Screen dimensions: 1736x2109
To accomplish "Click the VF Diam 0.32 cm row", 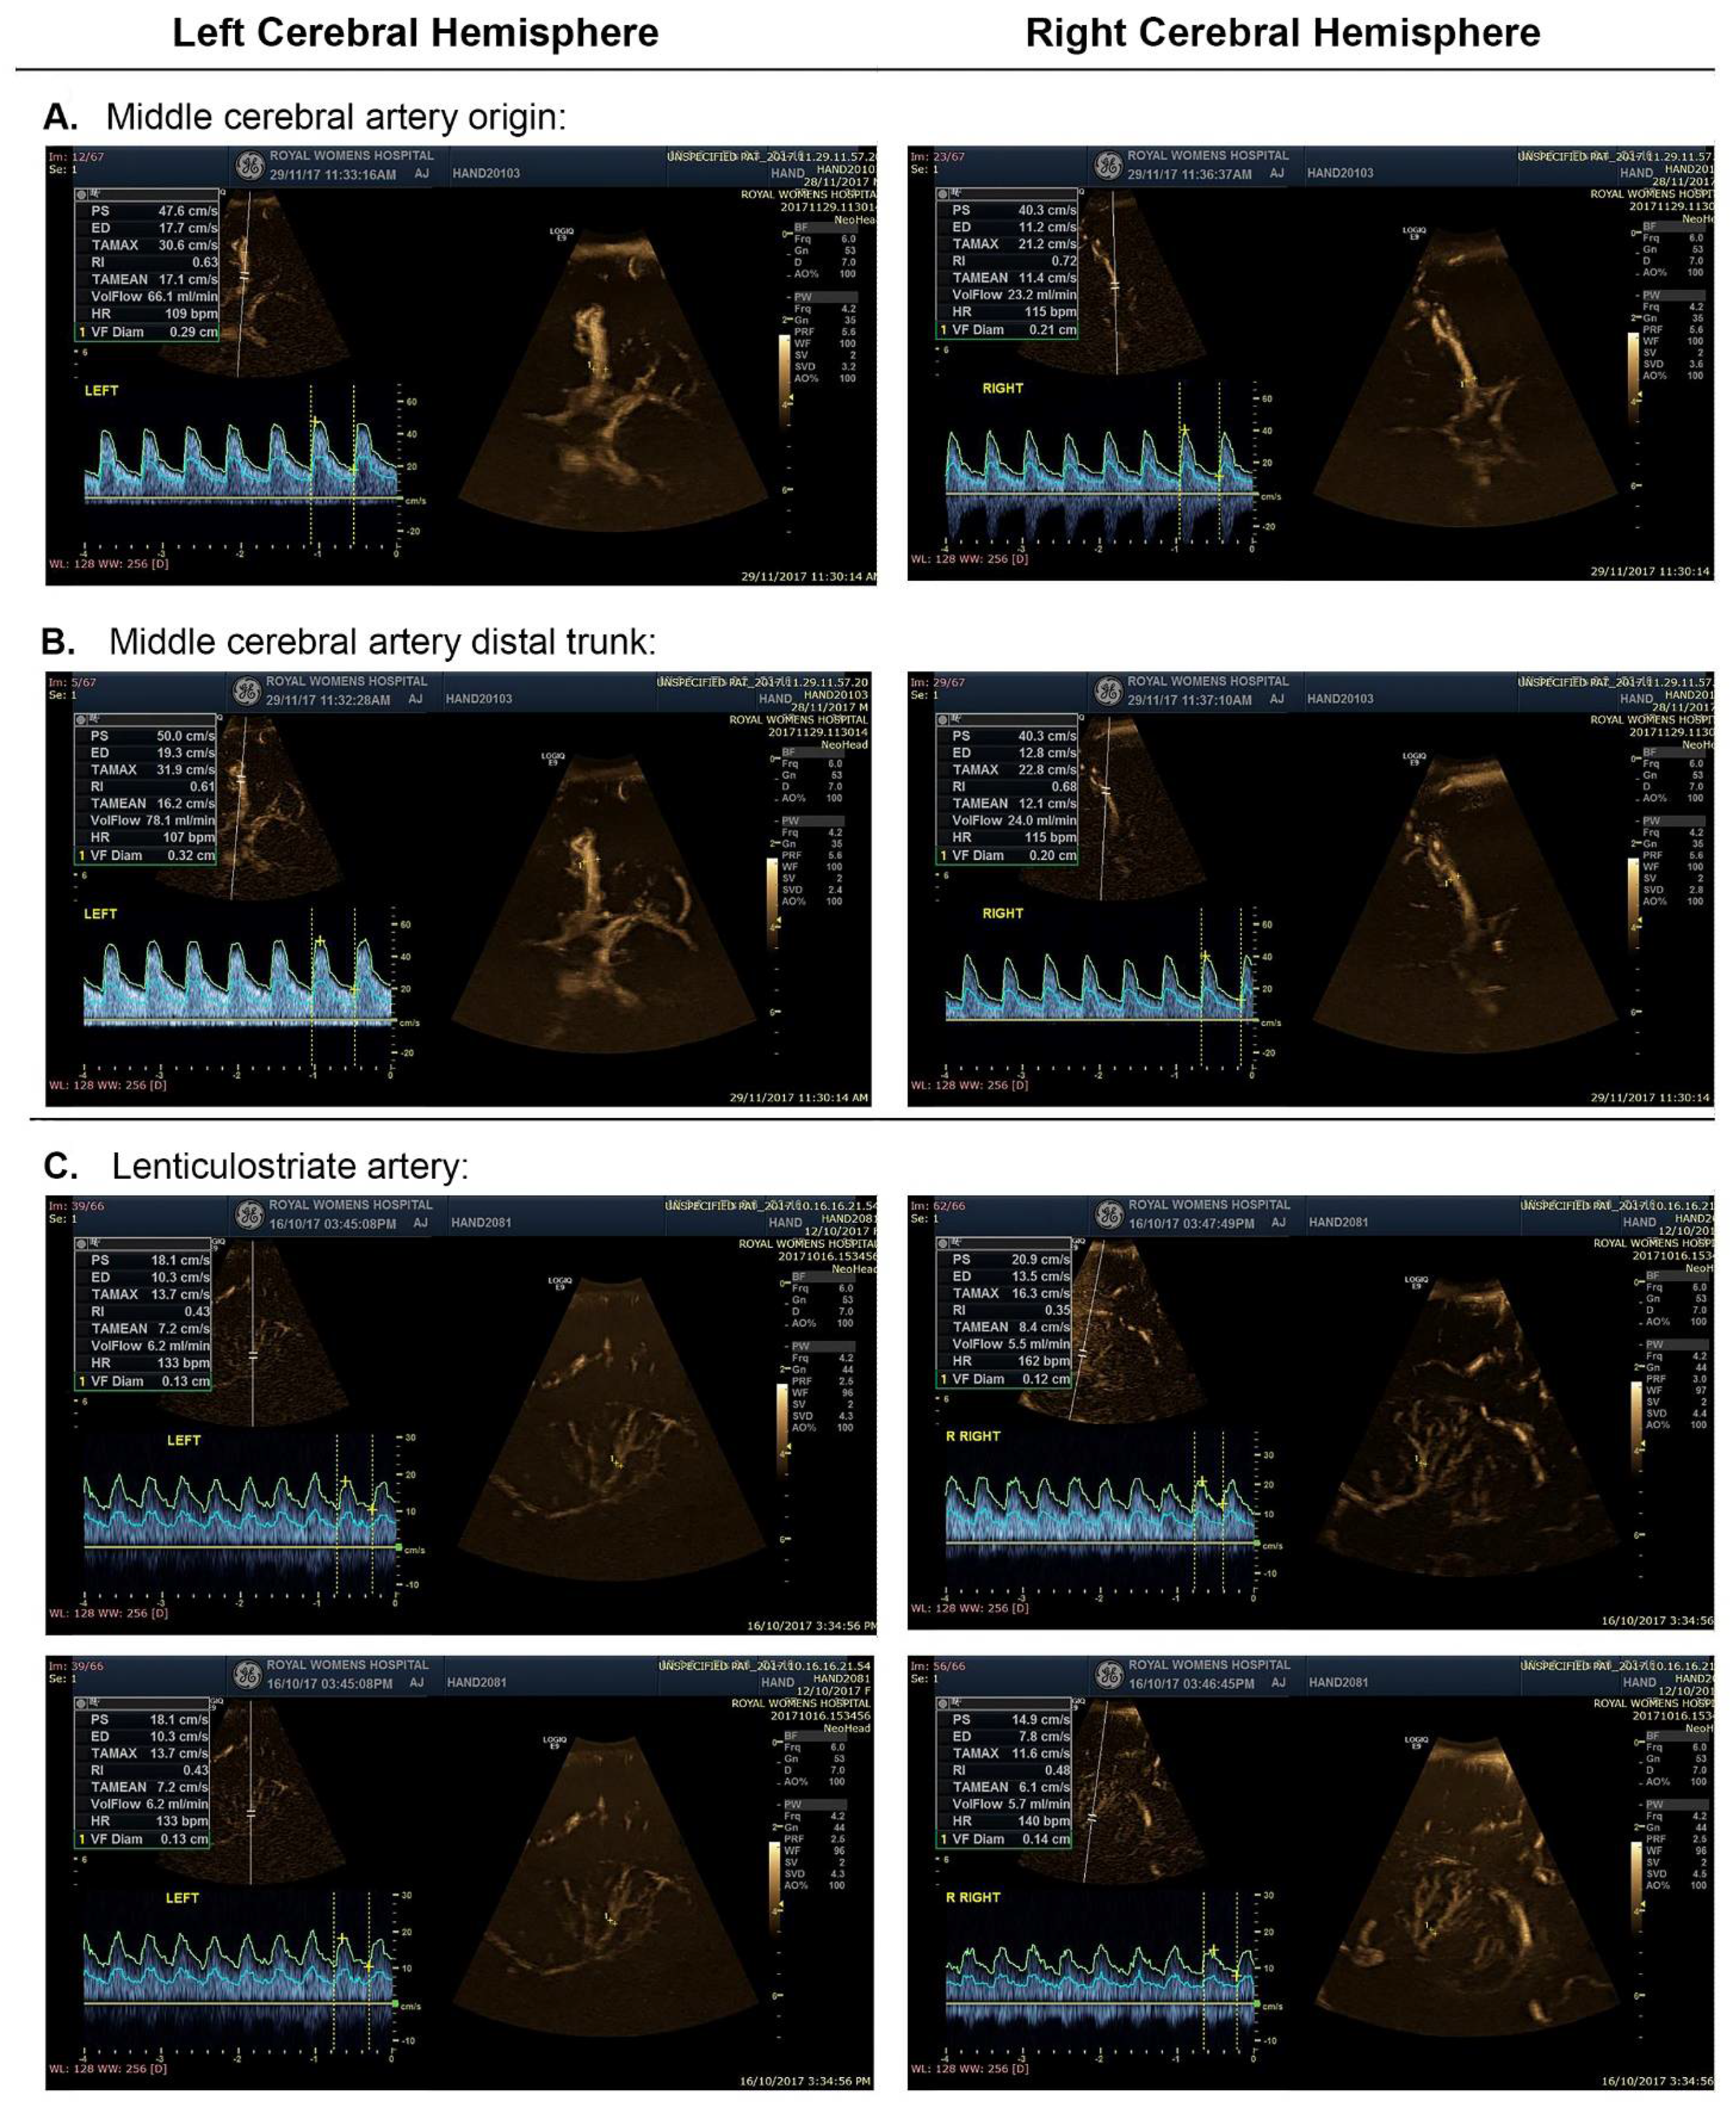I will click(x=147, y=855).
